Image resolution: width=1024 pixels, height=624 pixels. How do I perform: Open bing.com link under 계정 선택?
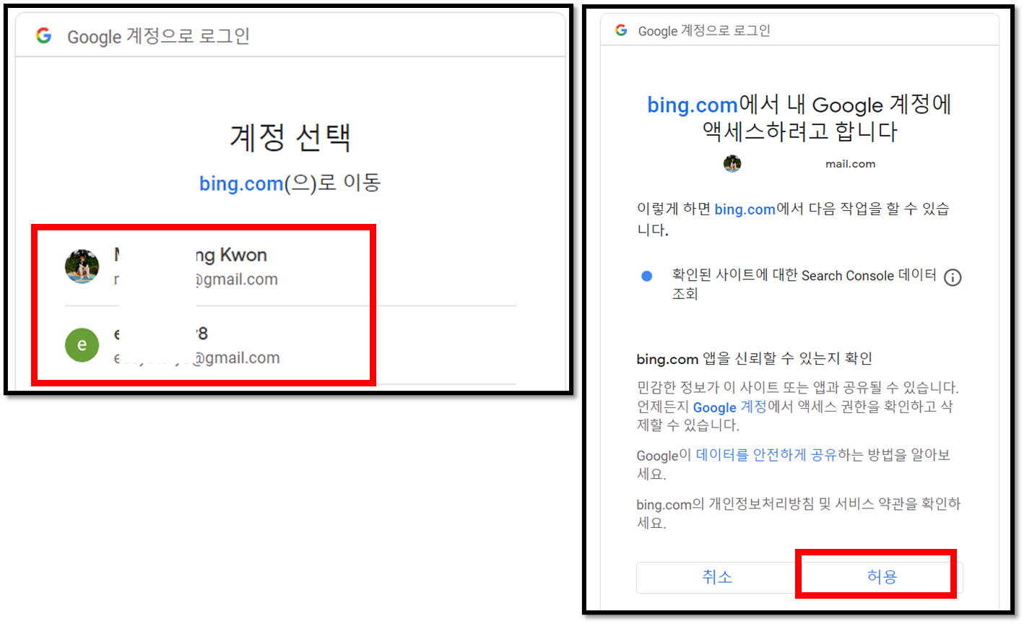[x=241, y=183]
